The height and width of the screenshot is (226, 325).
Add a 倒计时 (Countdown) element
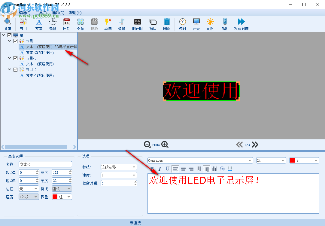point(137,24)
